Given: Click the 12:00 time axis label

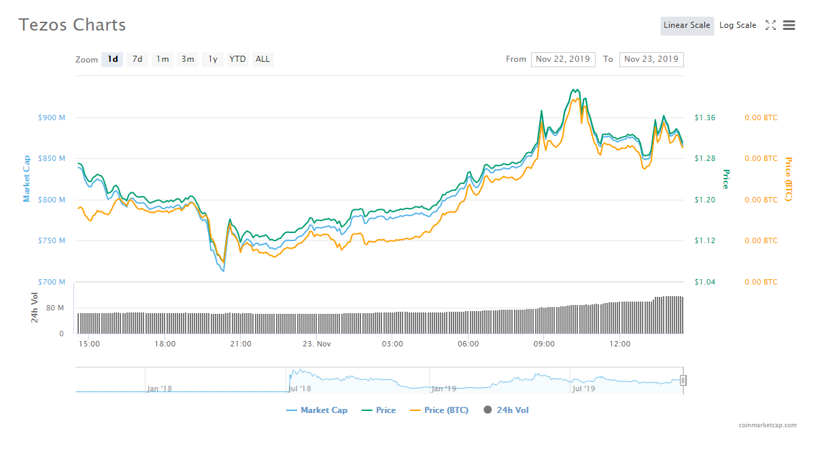Looking at the screenshot, I should coord(620,344).
